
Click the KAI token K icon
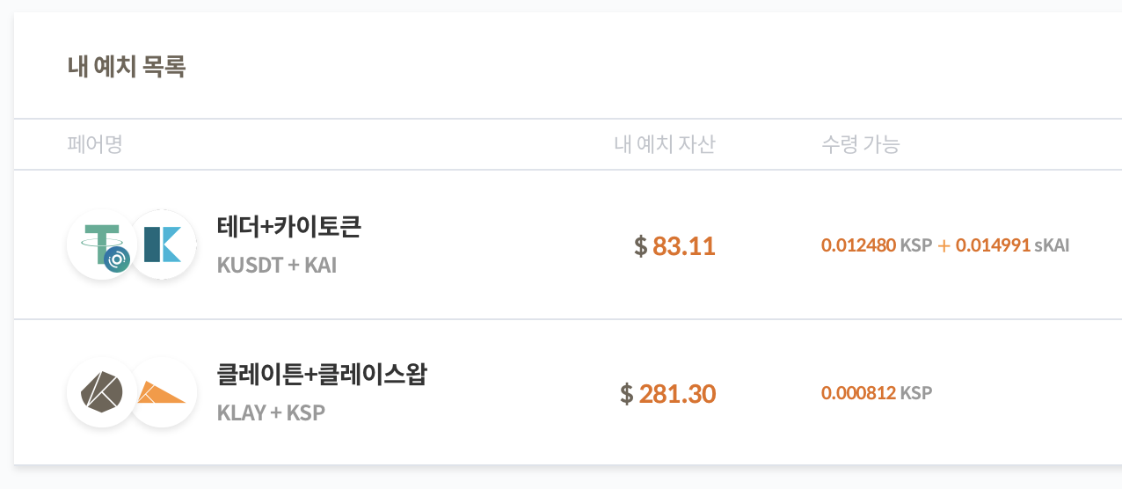point(163,244)
